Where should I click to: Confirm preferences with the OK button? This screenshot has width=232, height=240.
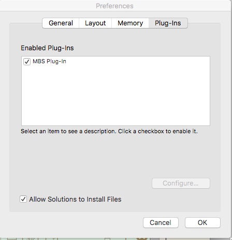[x=202, y=222]
